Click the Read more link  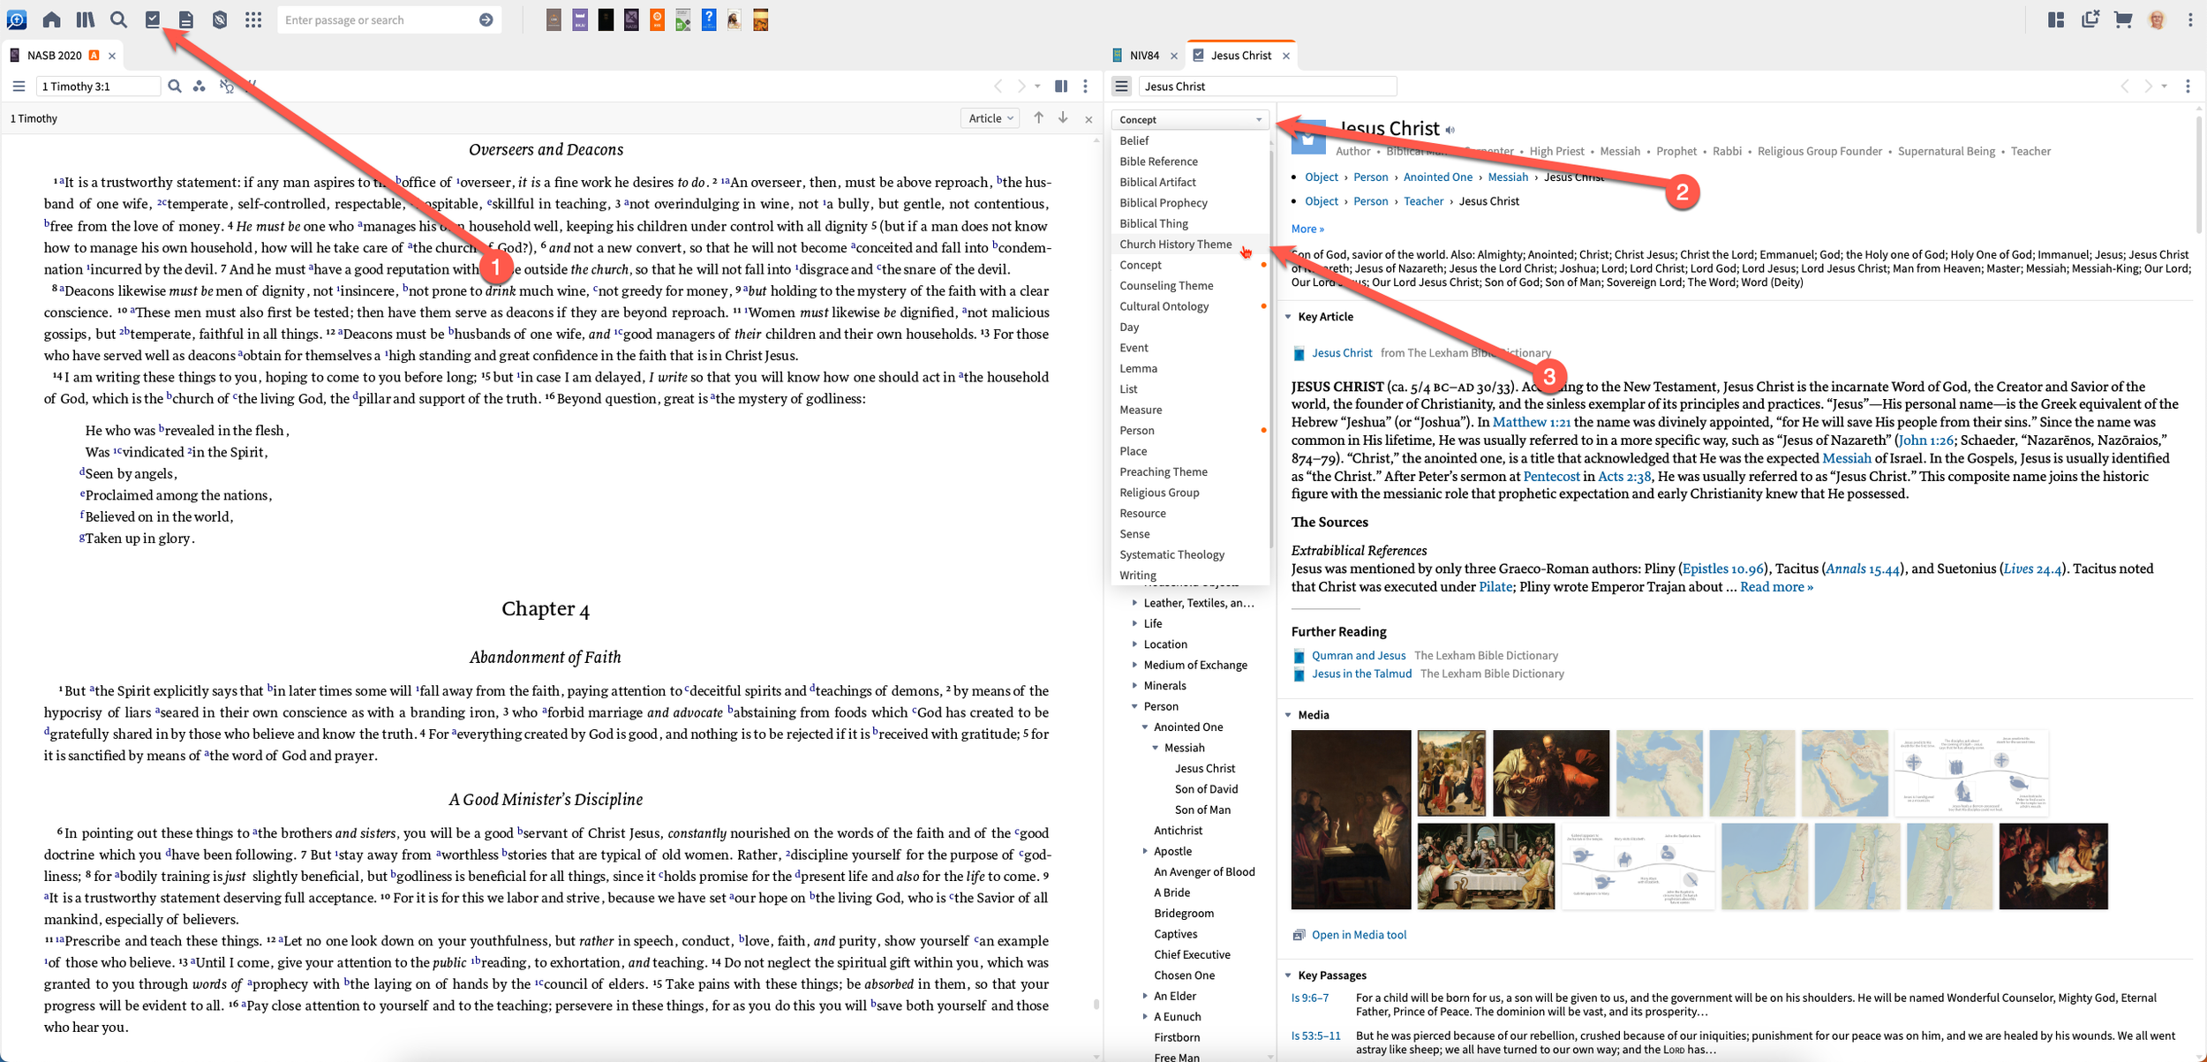[x=1775, y=587]
